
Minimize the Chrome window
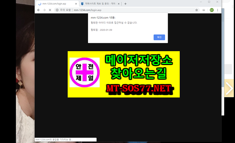tap(201, 2)
